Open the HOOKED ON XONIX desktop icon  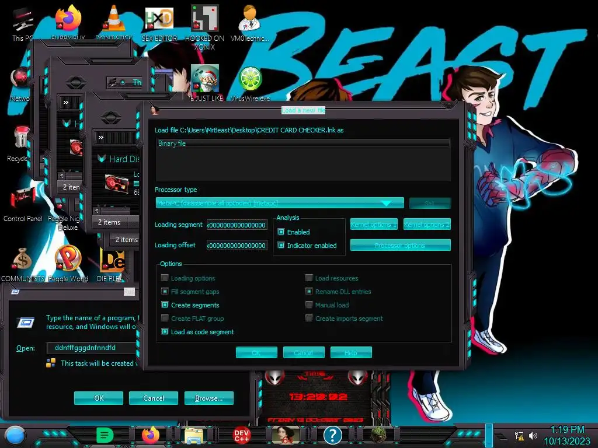pos(204,18)
